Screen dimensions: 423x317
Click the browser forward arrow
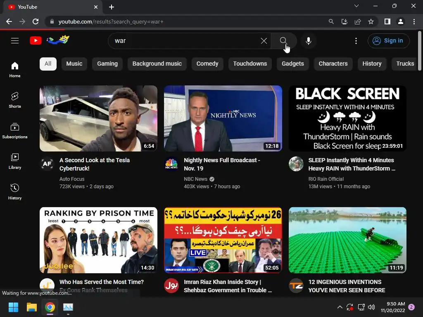click(22, 21)
